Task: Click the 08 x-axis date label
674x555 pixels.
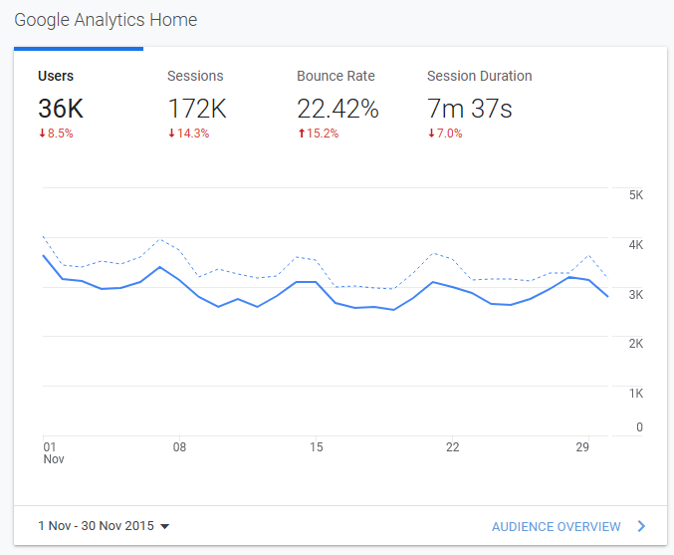Action: click(x=179, y=447)
